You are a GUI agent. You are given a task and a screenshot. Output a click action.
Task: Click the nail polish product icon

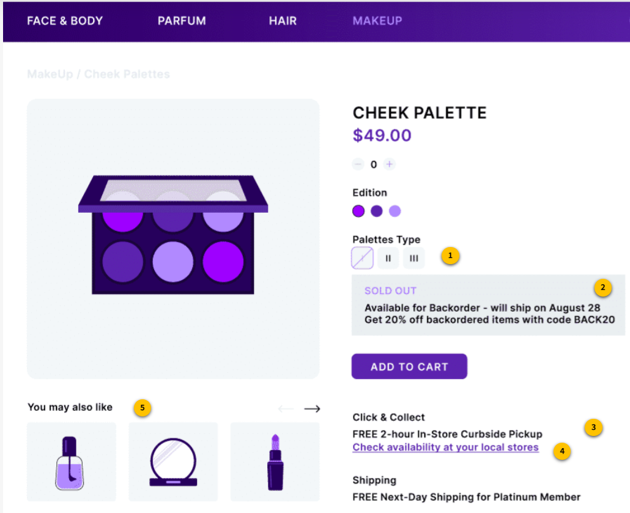pyautogui.click(x=71, y=462)
